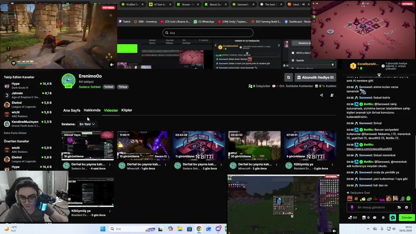Click the green blob emote in Takipçilere Özel

pyautogui.click(x=409, y=198)
